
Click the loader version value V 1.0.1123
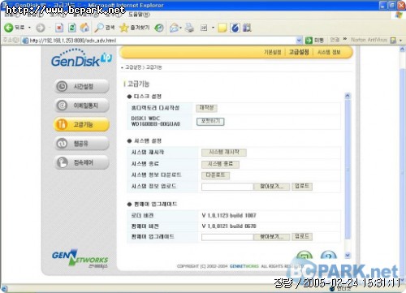(229, 215)
